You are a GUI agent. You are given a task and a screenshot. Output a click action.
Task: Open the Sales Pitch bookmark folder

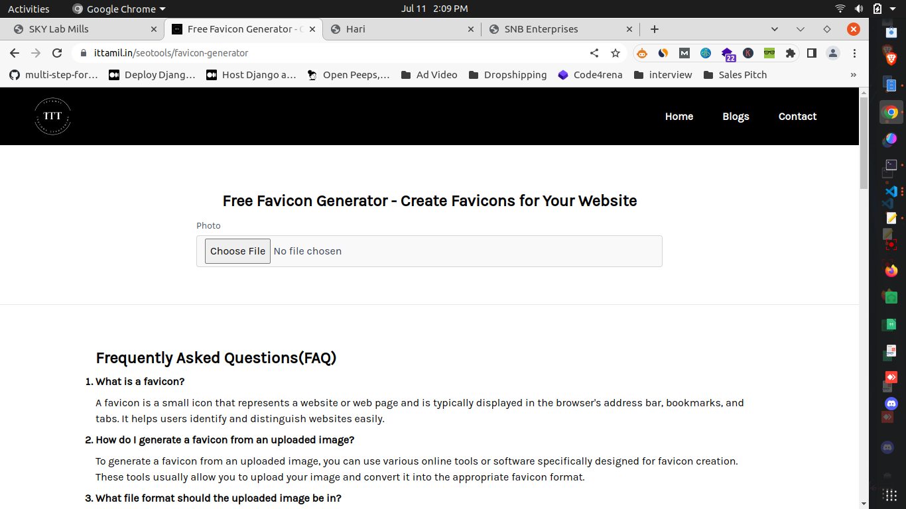tap(735, 75)
